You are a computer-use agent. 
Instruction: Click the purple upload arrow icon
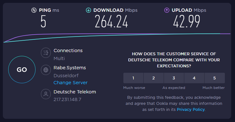167,10
